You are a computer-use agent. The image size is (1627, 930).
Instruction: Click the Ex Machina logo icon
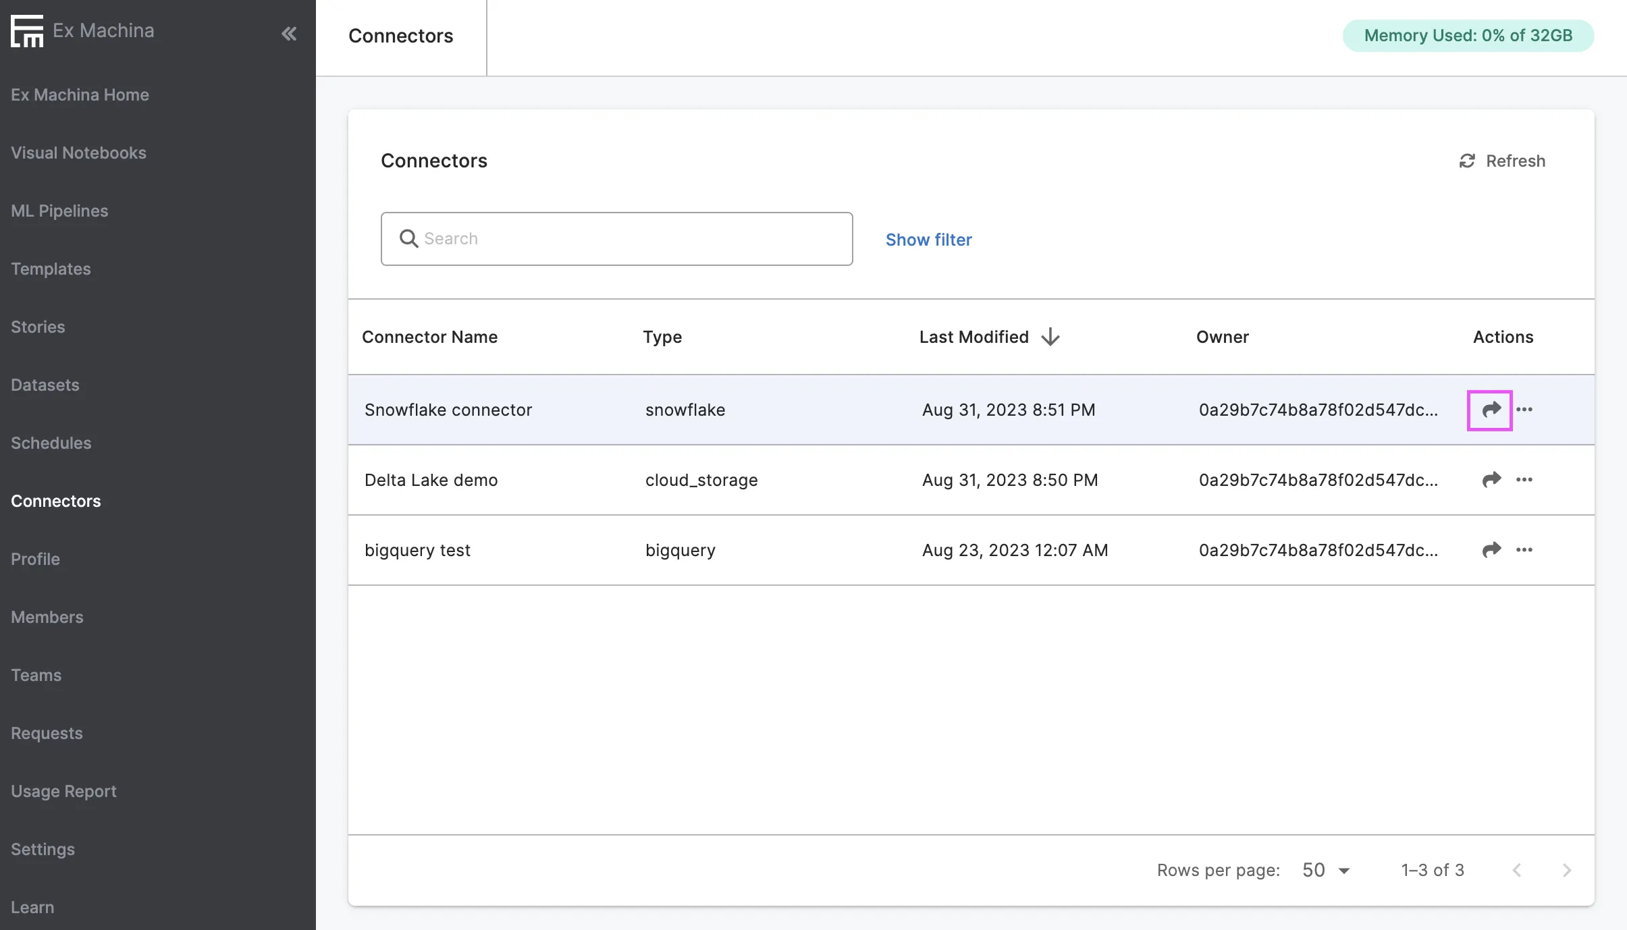tap(27, 31)
